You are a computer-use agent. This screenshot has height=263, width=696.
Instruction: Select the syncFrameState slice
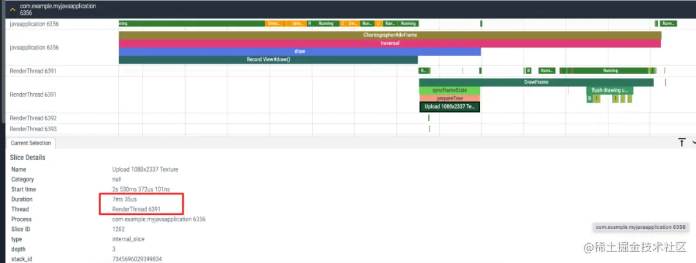(450, 90)
